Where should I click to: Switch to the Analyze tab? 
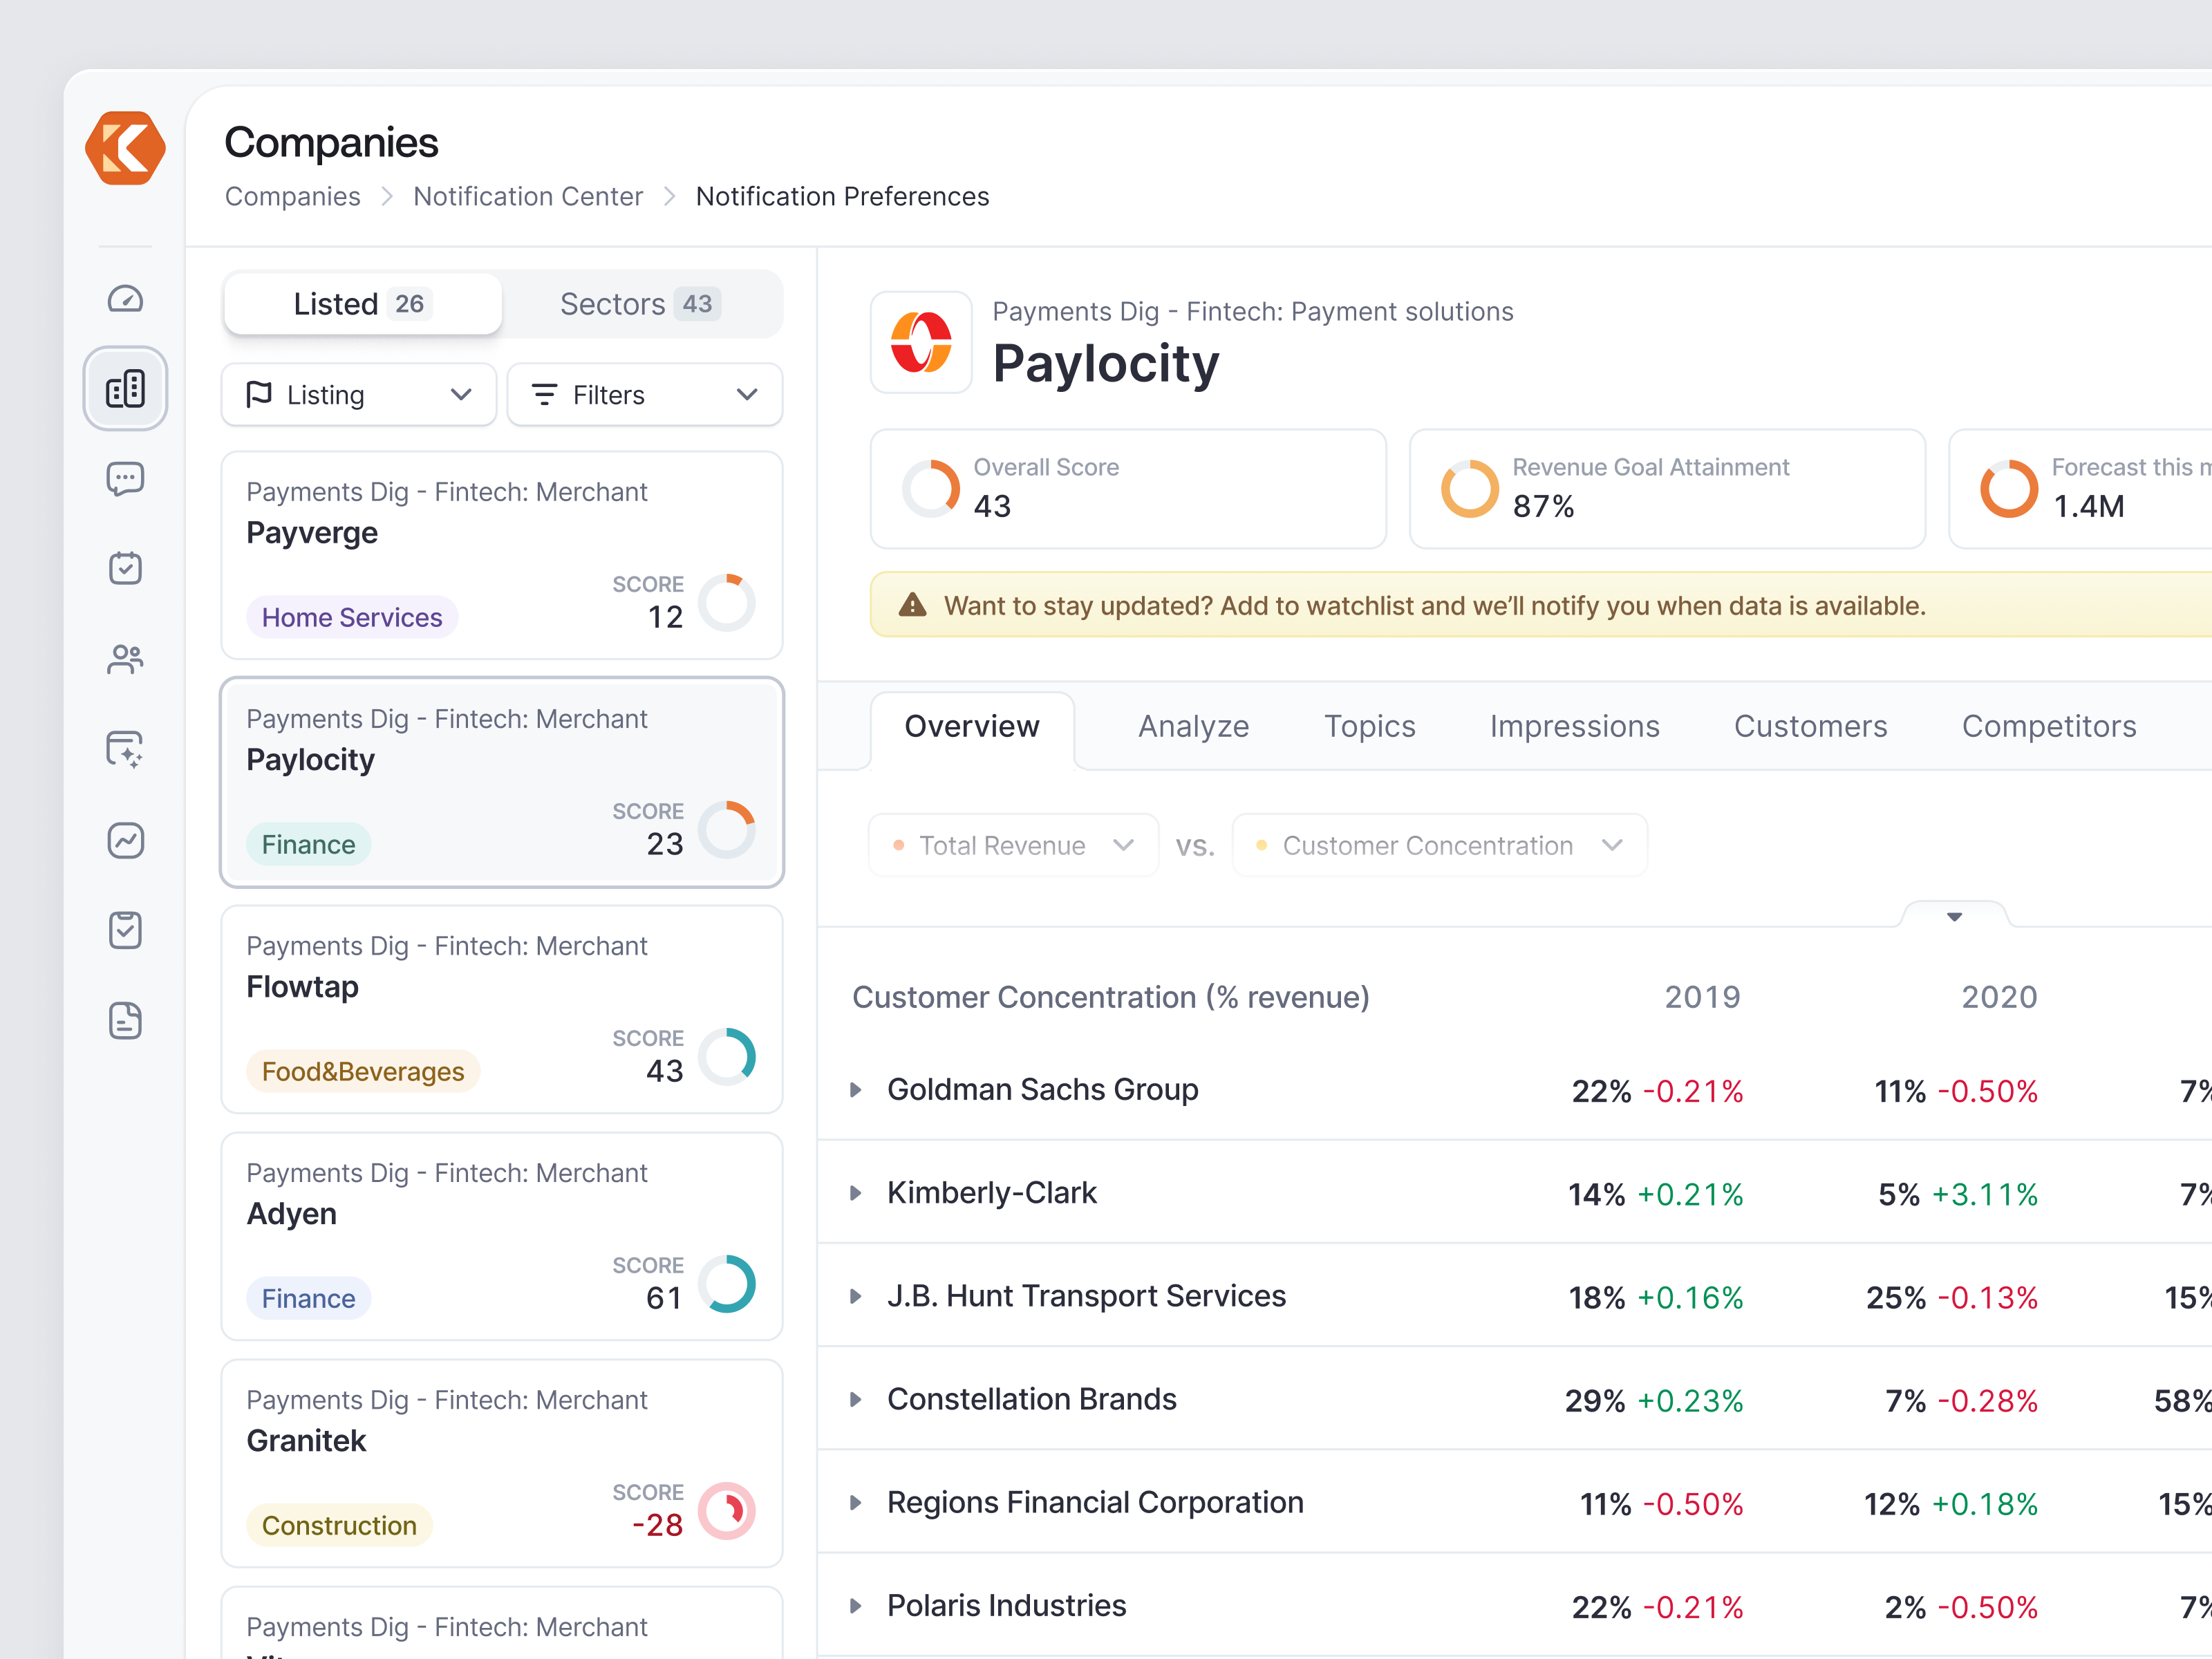point(1194,727)
